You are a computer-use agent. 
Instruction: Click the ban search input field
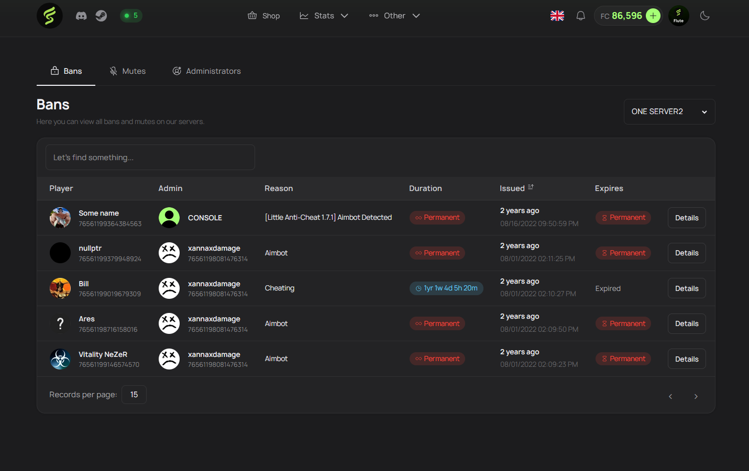tap(150, 157)
